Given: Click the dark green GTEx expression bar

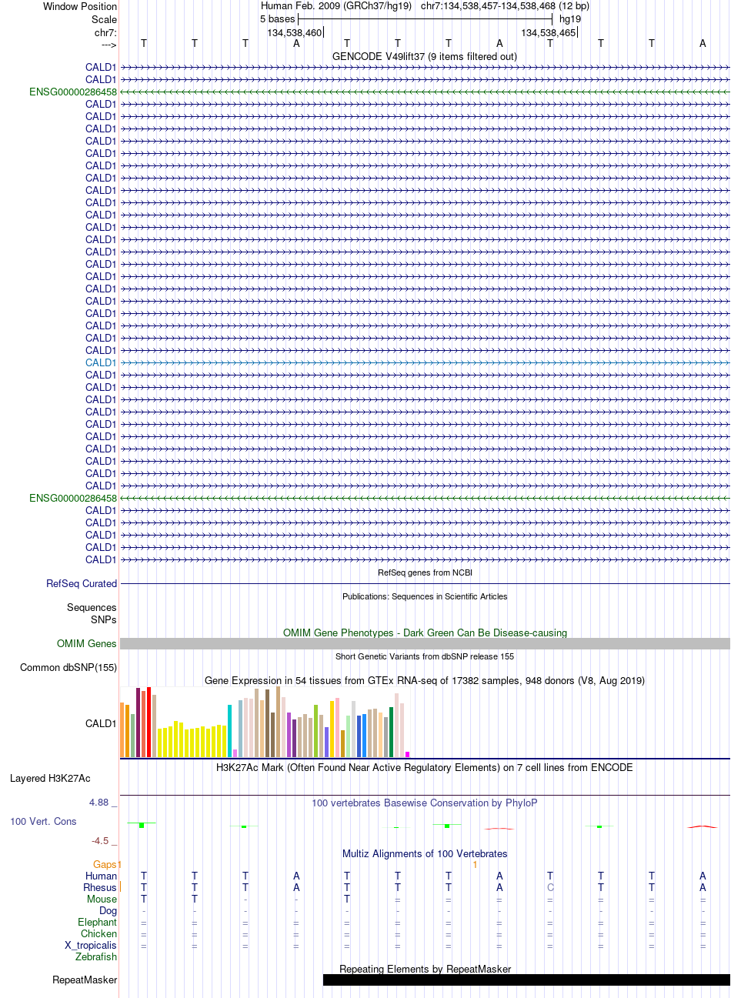Looking at the screenshot, I should pyautogui.click(x=391, y=732).
